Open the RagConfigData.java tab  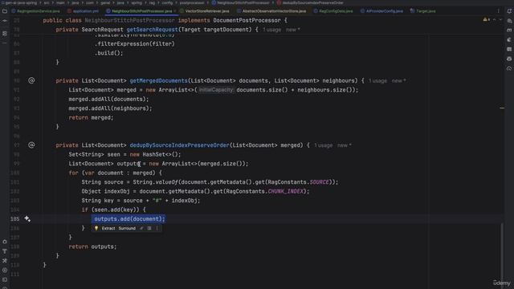[x=333, y=11]
